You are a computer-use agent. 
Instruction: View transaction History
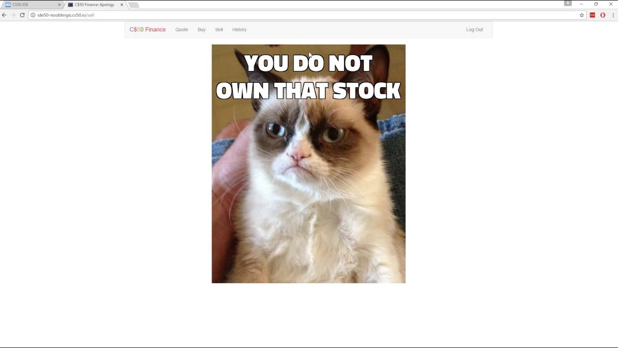click(x=239, y=29)
